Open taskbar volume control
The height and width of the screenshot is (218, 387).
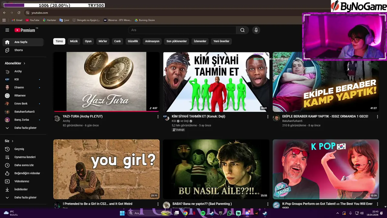[362, 213]
